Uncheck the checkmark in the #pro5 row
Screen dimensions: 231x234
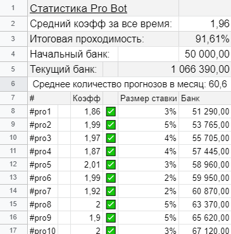tap(111, 164)
